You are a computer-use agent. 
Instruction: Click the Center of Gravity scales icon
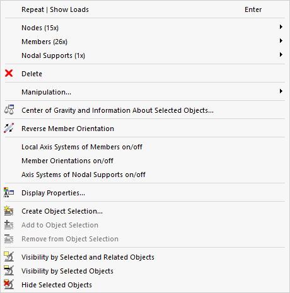[x=9, y=110]
